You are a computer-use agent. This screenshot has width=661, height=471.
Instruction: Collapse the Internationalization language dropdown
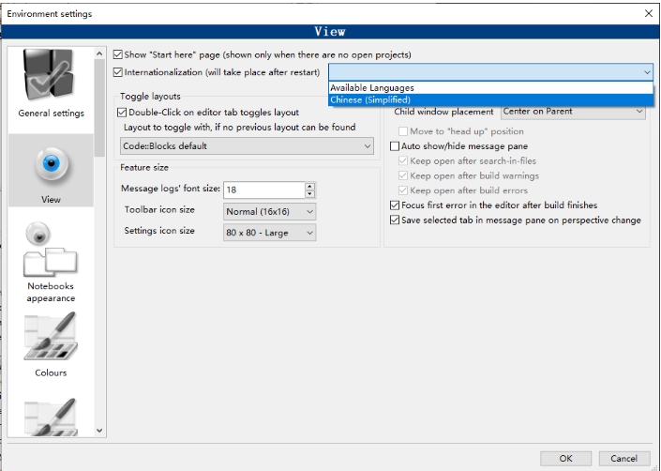tap(647, 72)
